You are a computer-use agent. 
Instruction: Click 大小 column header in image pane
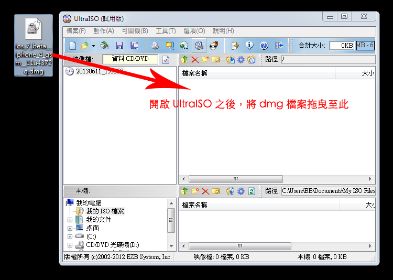click(355, 73)
